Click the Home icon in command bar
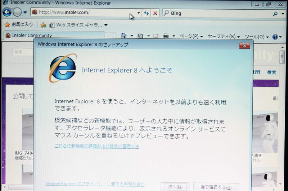The image size is (288, 191). coord(124,35)
